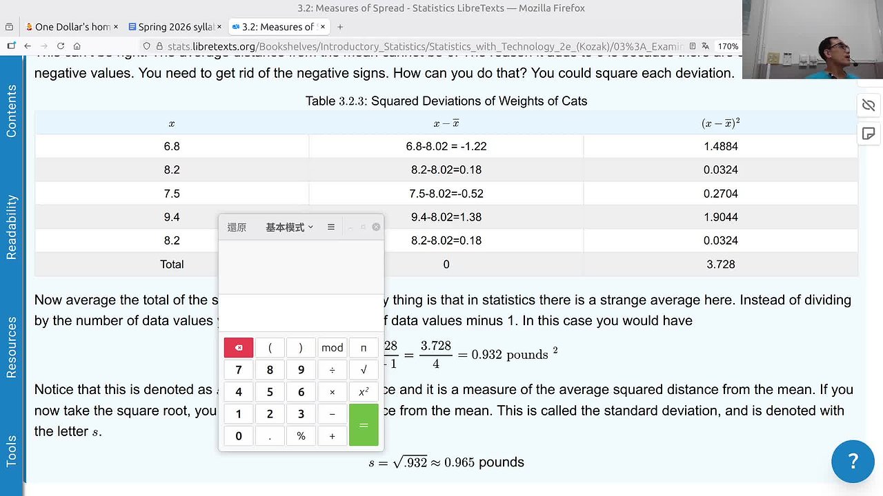This screenshot has height=496, width=883.
Task: Click digit 3 on calculator
Action: coord(301,414)
